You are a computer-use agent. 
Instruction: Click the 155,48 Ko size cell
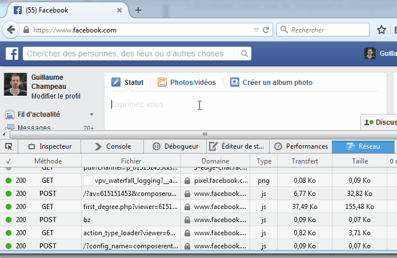pos(359,207)
